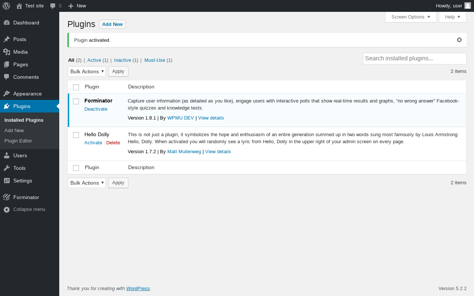Click the Collapse menu arrow icon
The image size is (474, 296).
tap(7, 209)
